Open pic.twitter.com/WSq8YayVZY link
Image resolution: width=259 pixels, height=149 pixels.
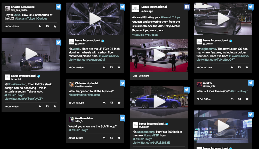click(24, 99)
